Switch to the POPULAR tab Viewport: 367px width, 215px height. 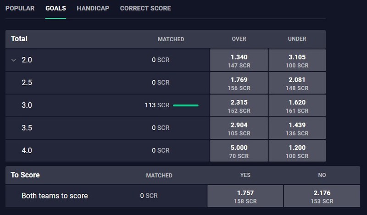point(20,8)
